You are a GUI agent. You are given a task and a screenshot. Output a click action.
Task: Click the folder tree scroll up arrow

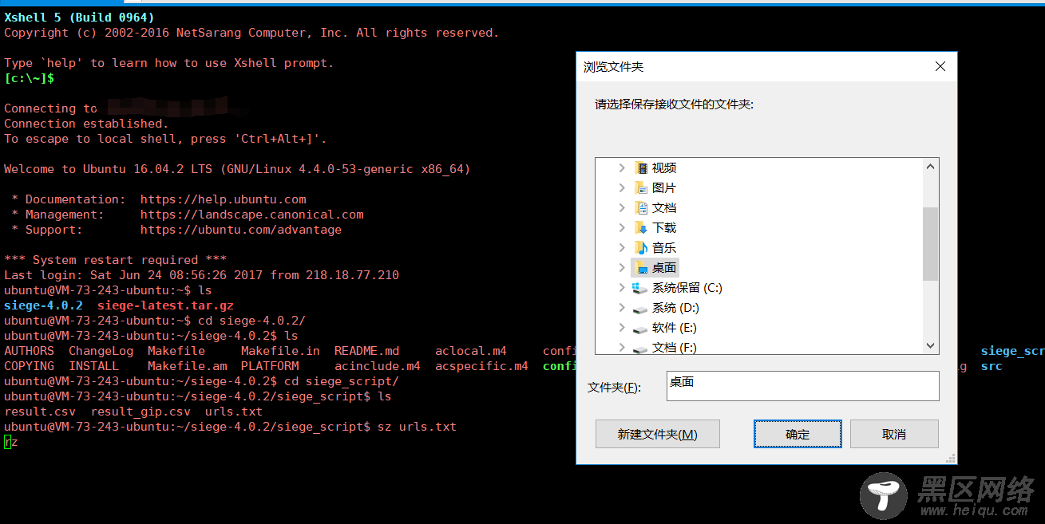coord(930,167)
